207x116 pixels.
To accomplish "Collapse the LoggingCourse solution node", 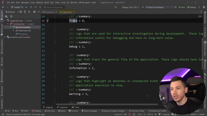I will pyautogui.click(x=5, y=21).
